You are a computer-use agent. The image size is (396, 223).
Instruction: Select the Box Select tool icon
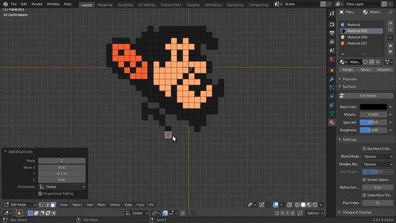pyautogui.click(x=19, y=213)
